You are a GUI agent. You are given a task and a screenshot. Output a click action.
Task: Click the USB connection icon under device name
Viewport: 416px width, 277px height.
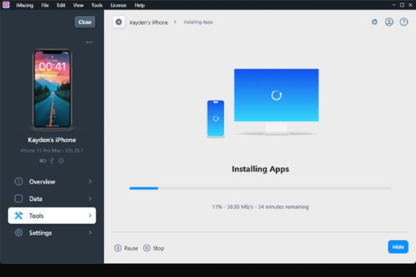pos(52,161)
